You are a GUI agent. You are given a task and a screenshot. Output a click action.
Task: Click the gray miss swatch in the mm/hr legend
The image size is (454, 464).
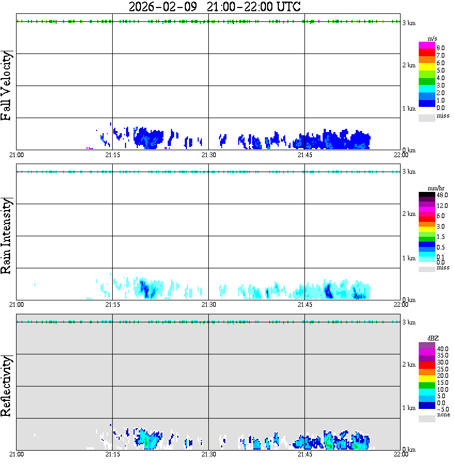click(427, 269)
